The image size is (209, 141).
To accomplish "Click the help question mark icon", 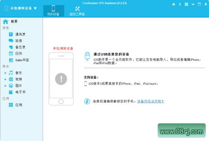I will [x=180, y=5].
